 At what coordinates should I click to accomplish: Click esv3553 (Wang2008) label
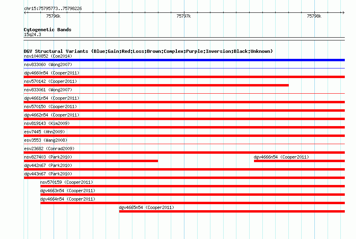pyautogui.click(x=46, y=140)
